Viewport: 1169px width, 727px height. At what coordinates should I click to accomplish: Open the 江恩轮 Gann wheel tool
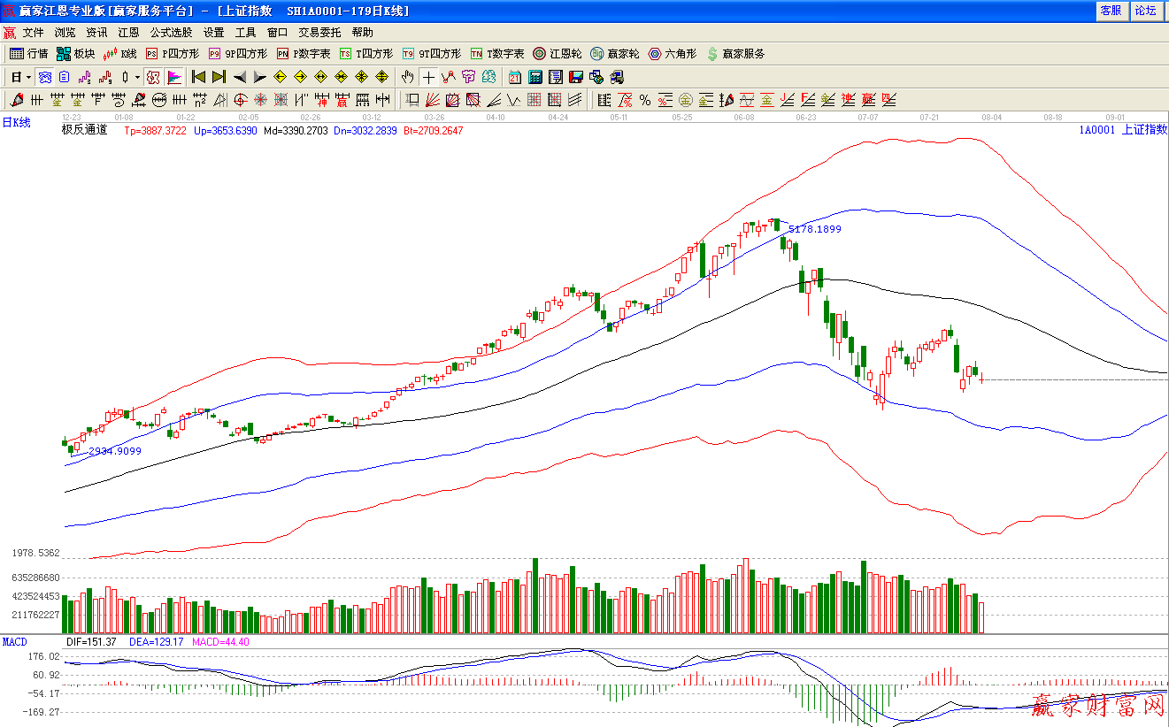(558, 54)
